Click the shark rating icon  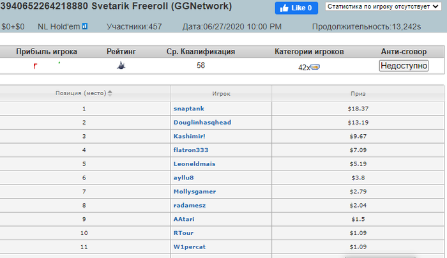[120, 65]
